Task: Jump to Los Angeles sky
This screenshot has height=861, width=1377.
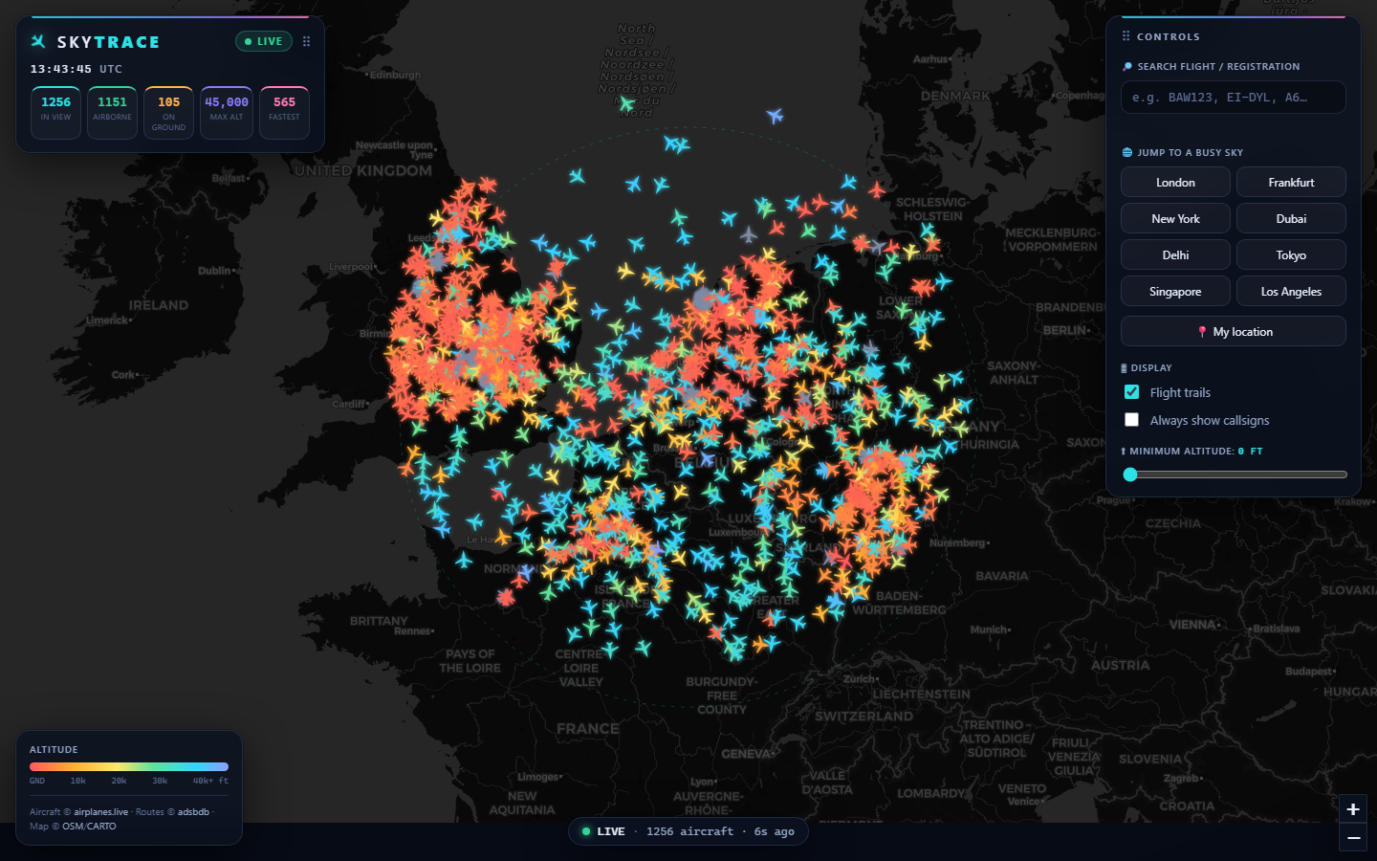Action: [1291, 292]
